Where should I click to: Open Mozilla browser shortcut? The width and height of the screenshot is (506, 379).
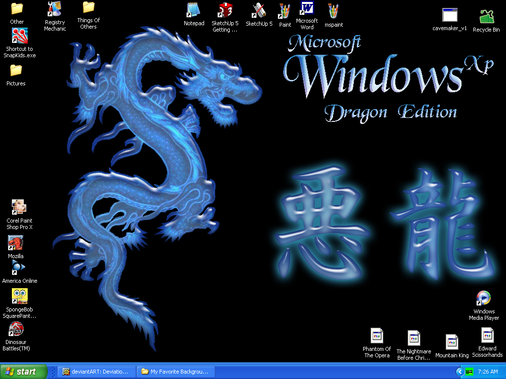[x=15, y=243]
